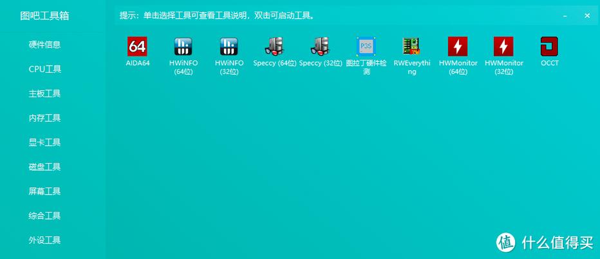
Task: Select the AIDA64 tool icon
Action: coord(137,47)
